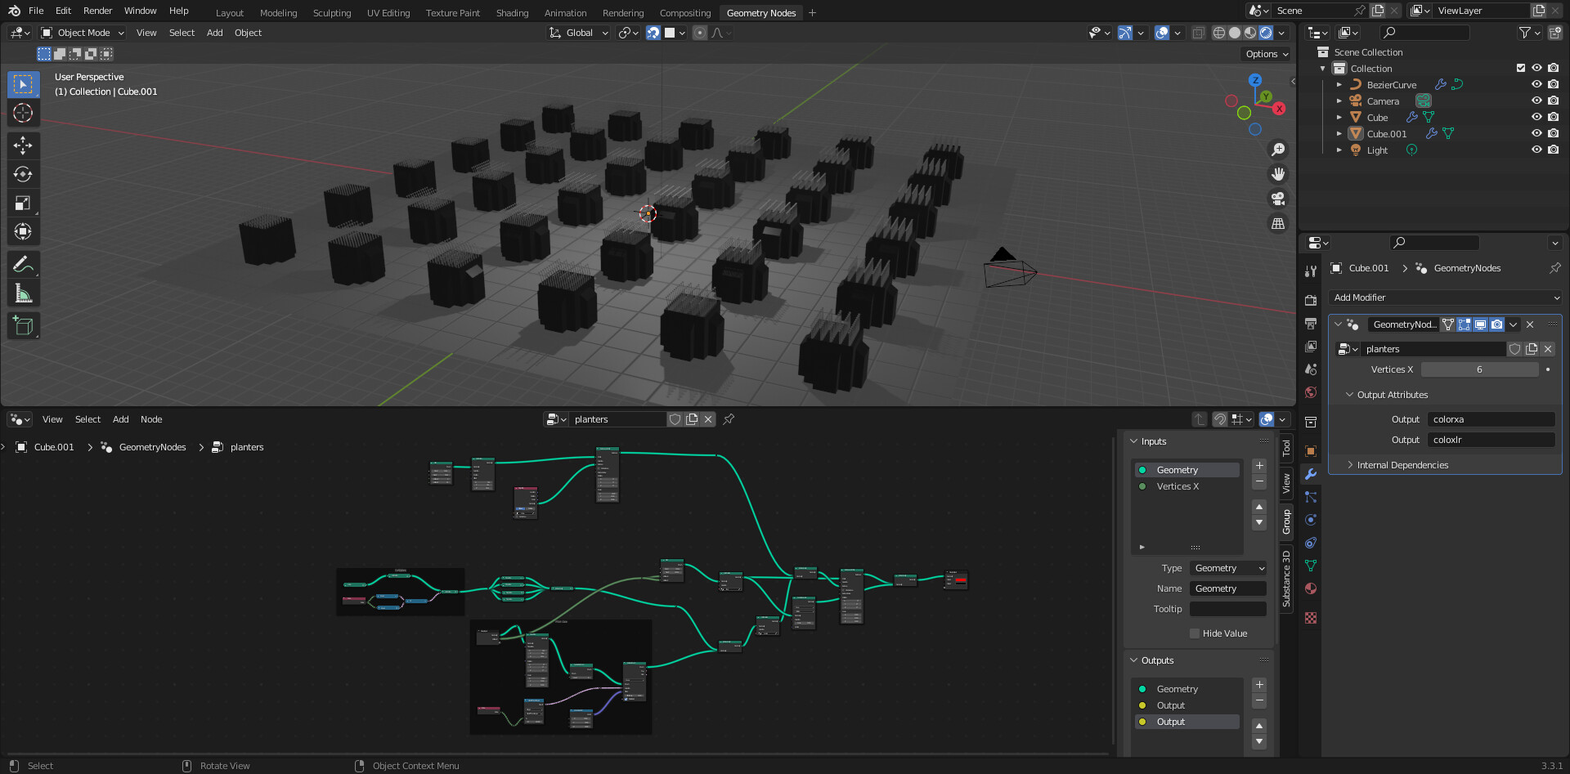Open the World properties tab

coord(1311,392)
